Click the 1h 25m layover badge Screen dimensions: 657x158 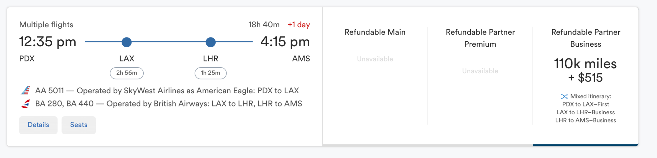click(210, 73)
